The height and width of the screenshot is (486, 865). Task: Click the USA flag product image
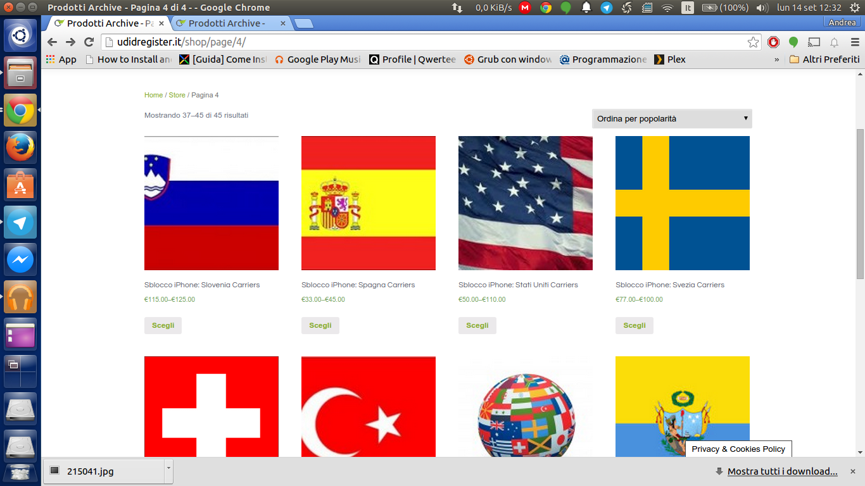[526, 203]
